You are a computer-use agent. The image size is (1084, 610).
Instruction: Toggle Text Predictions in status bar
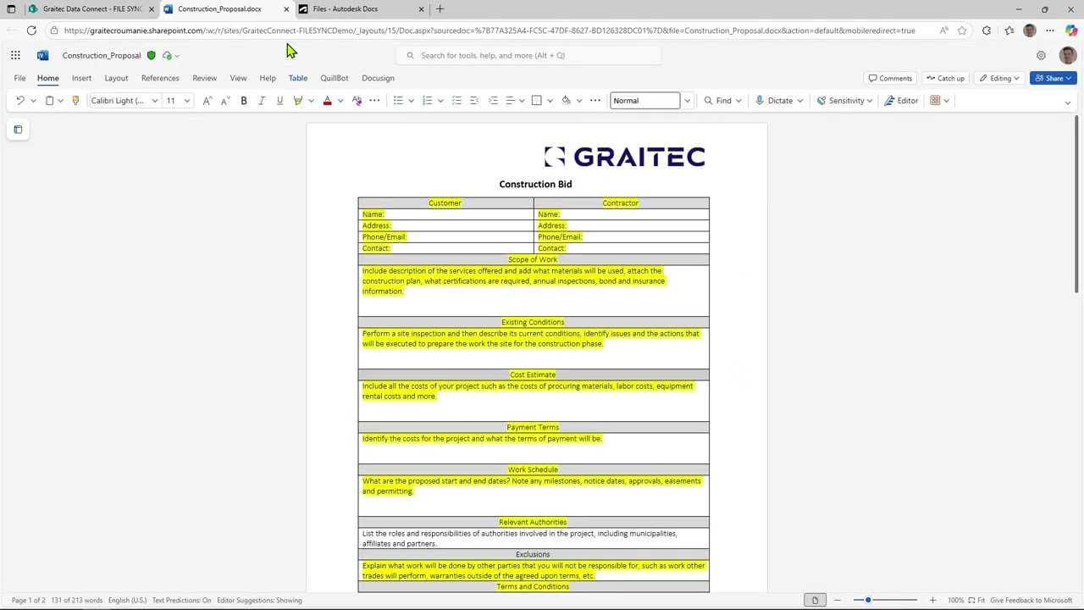182,601
